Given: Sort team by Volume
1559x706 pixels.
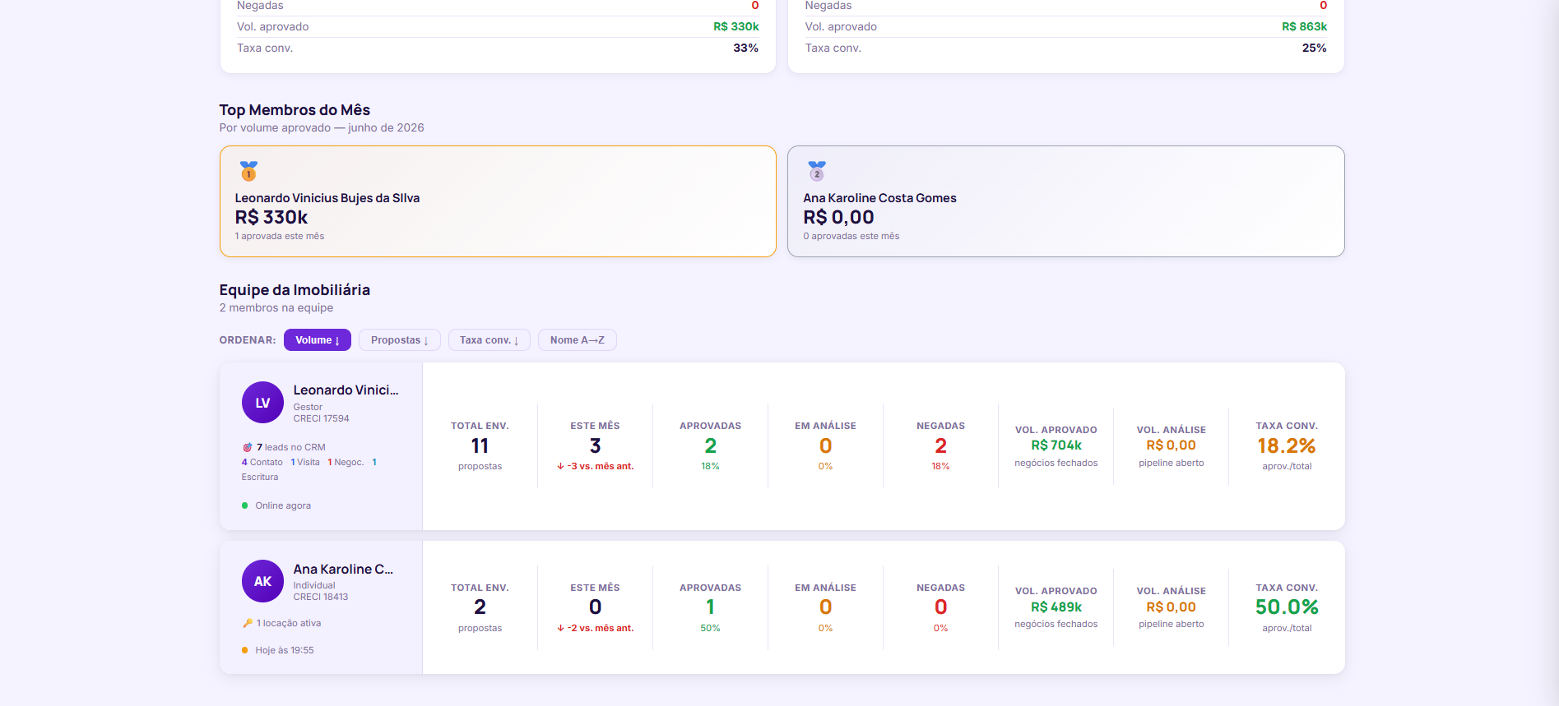Looking at the screenshot, I should (317, 340).
